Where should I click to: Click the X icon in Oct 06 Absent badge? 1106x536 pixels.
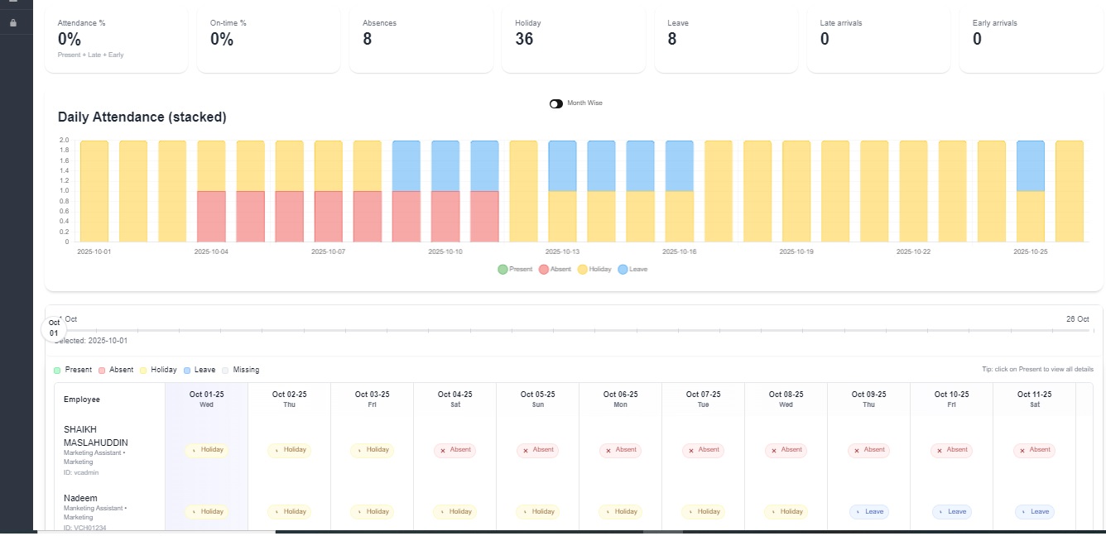608,451
